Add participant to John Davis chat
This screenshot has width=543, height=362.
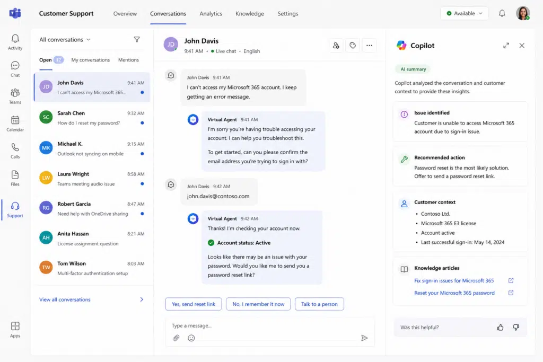point(336,46)
